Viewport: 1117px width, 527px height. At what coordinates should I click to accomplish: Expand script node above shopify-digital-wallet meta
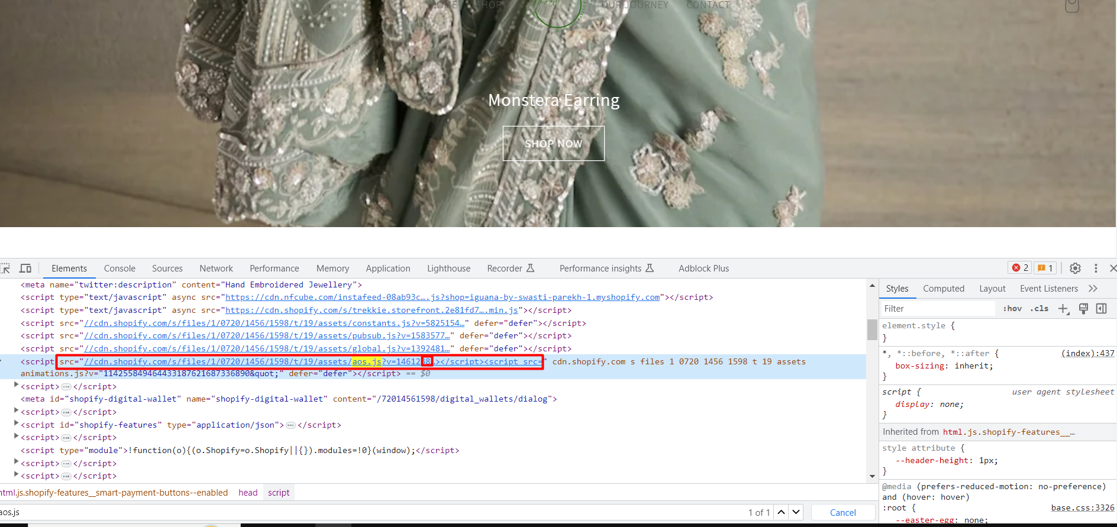(16, 386)
